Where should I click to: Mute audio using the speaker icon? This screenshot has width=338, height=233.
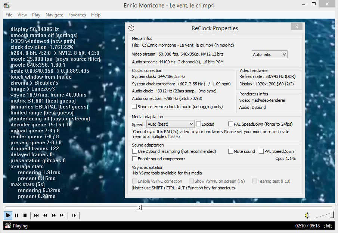click(x=307, y=215)
